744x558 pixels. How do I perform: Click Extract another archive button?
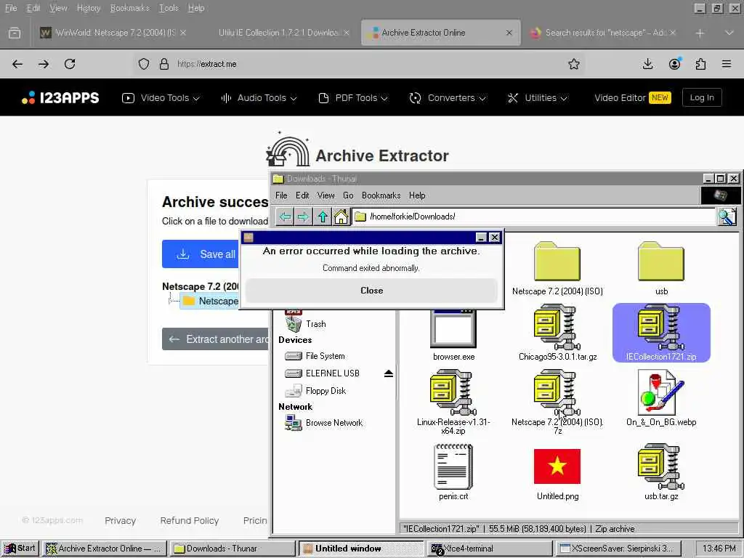point(215,339)
